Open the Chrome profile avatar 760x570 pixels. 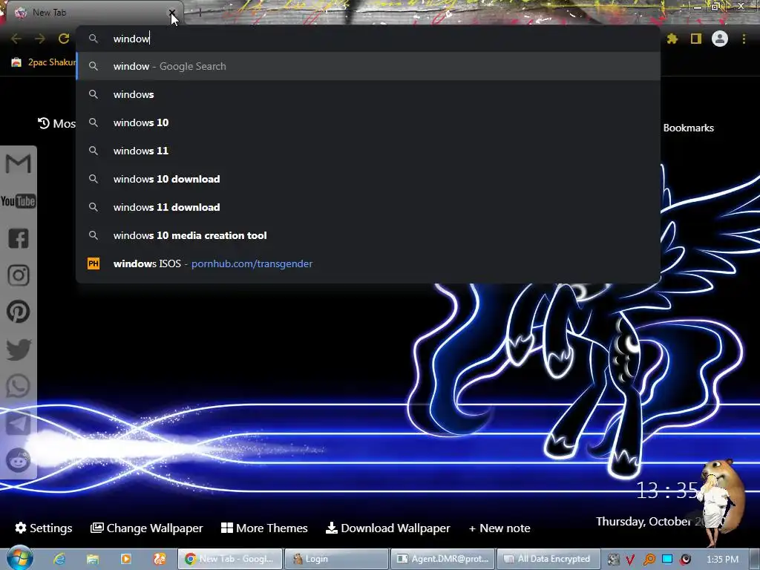click(x=720, y=39)
